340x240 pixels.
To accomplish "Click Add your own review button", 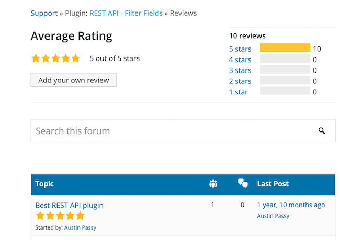I will click(74, 80).
